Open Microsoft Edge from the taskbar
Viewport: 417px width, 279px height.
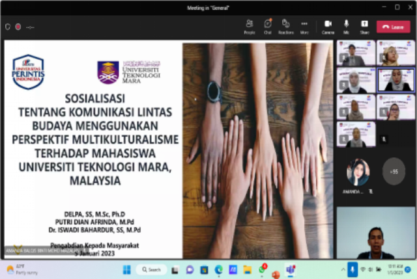[x=219, y=270]
